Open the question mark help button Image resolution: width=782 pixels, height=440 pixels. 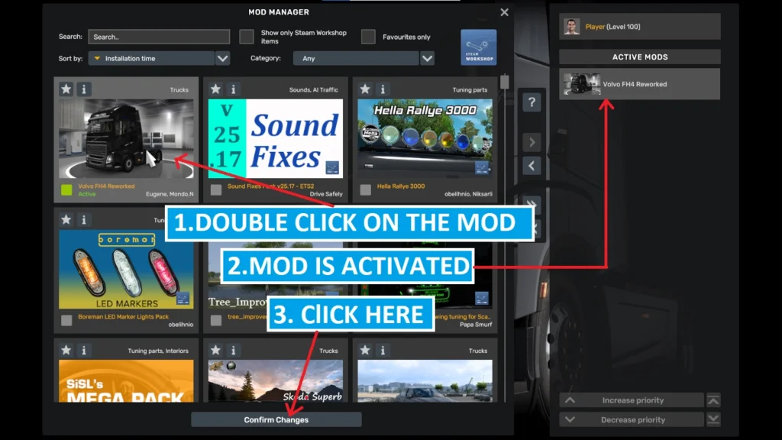point(532,103)
